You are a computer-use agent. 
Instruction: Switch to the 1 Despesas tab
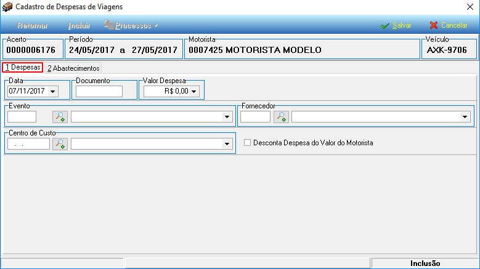[x=22, y=67]
